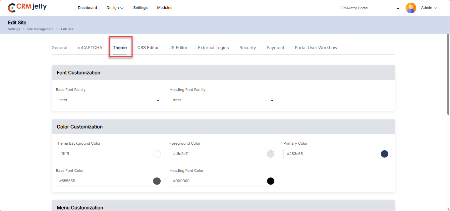Expand the Admin account menu

[429, 8]
